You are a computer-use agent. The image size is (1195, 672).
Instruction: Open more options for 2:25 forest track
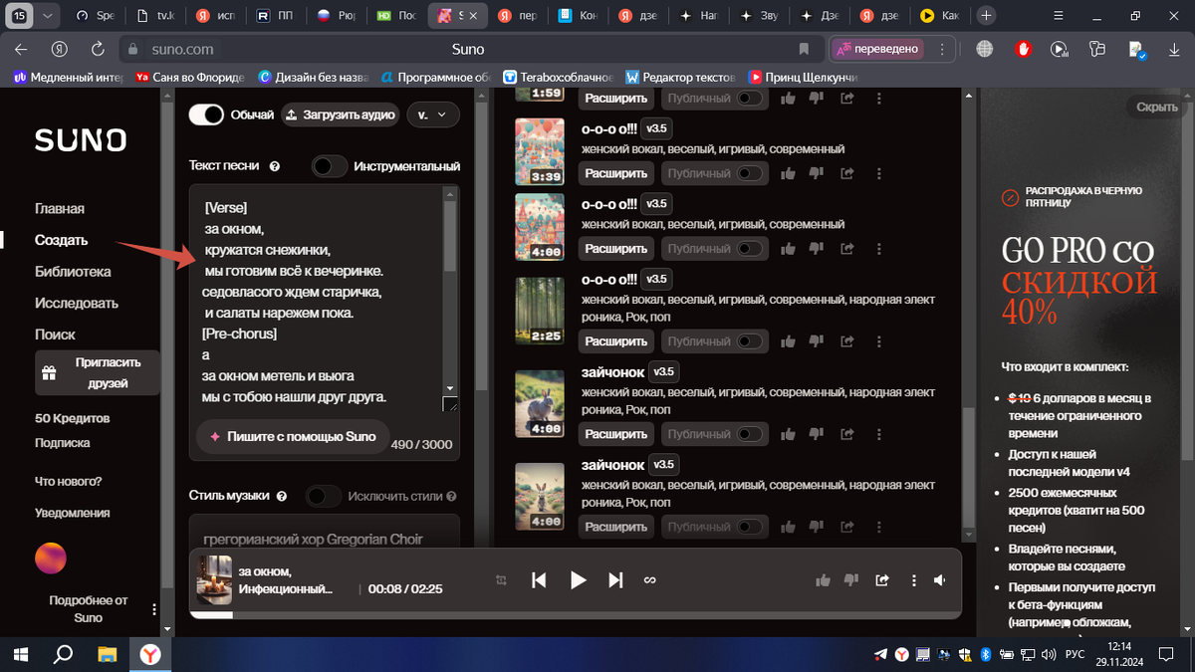pos(878,341)
